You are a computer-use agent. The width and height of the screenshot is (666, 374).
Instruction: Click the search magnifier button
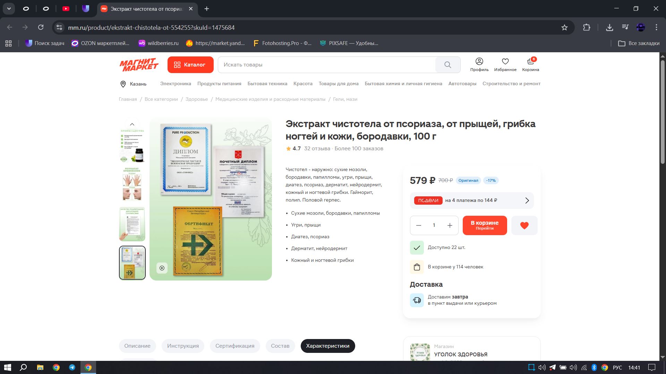coord(447,65)
